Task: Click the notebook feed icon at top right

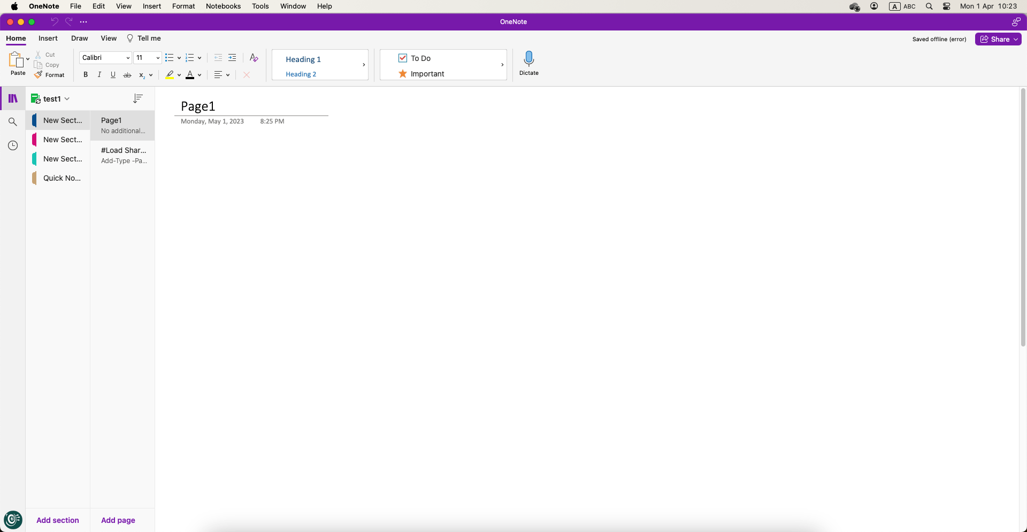Action: click(x=1016, y=22)
